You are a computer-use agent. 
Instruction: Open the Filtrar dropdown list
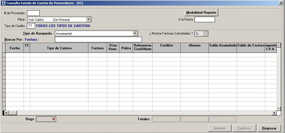(x=89, y=19)
